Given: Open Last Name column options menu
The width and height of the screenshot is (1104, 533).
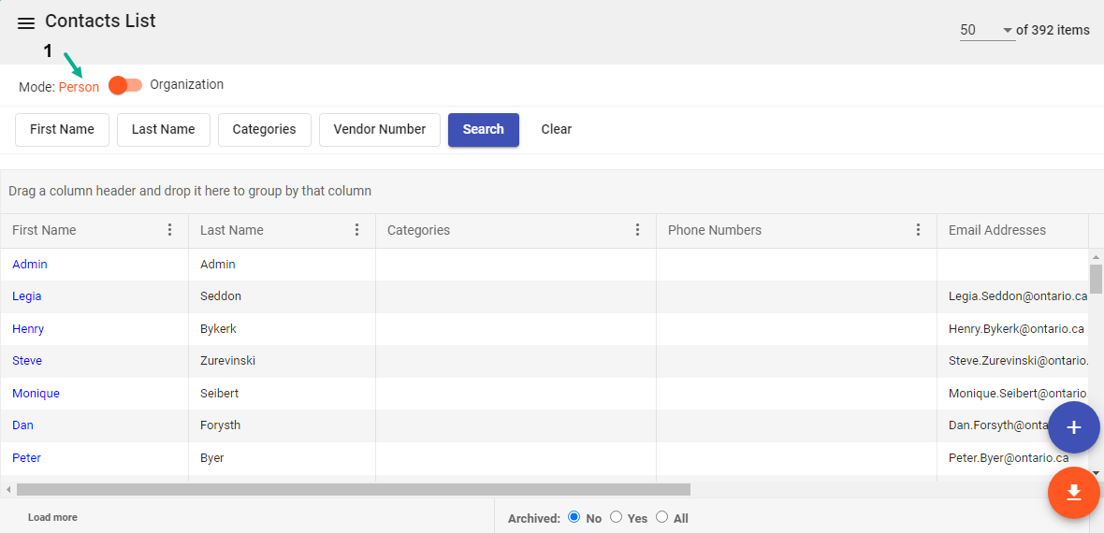Looking at the screenshot, I should (356, 230).
